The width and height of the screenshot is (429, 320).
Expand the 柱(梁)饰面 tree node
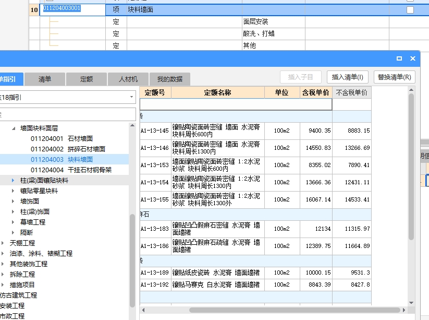[x=13, y=211]
